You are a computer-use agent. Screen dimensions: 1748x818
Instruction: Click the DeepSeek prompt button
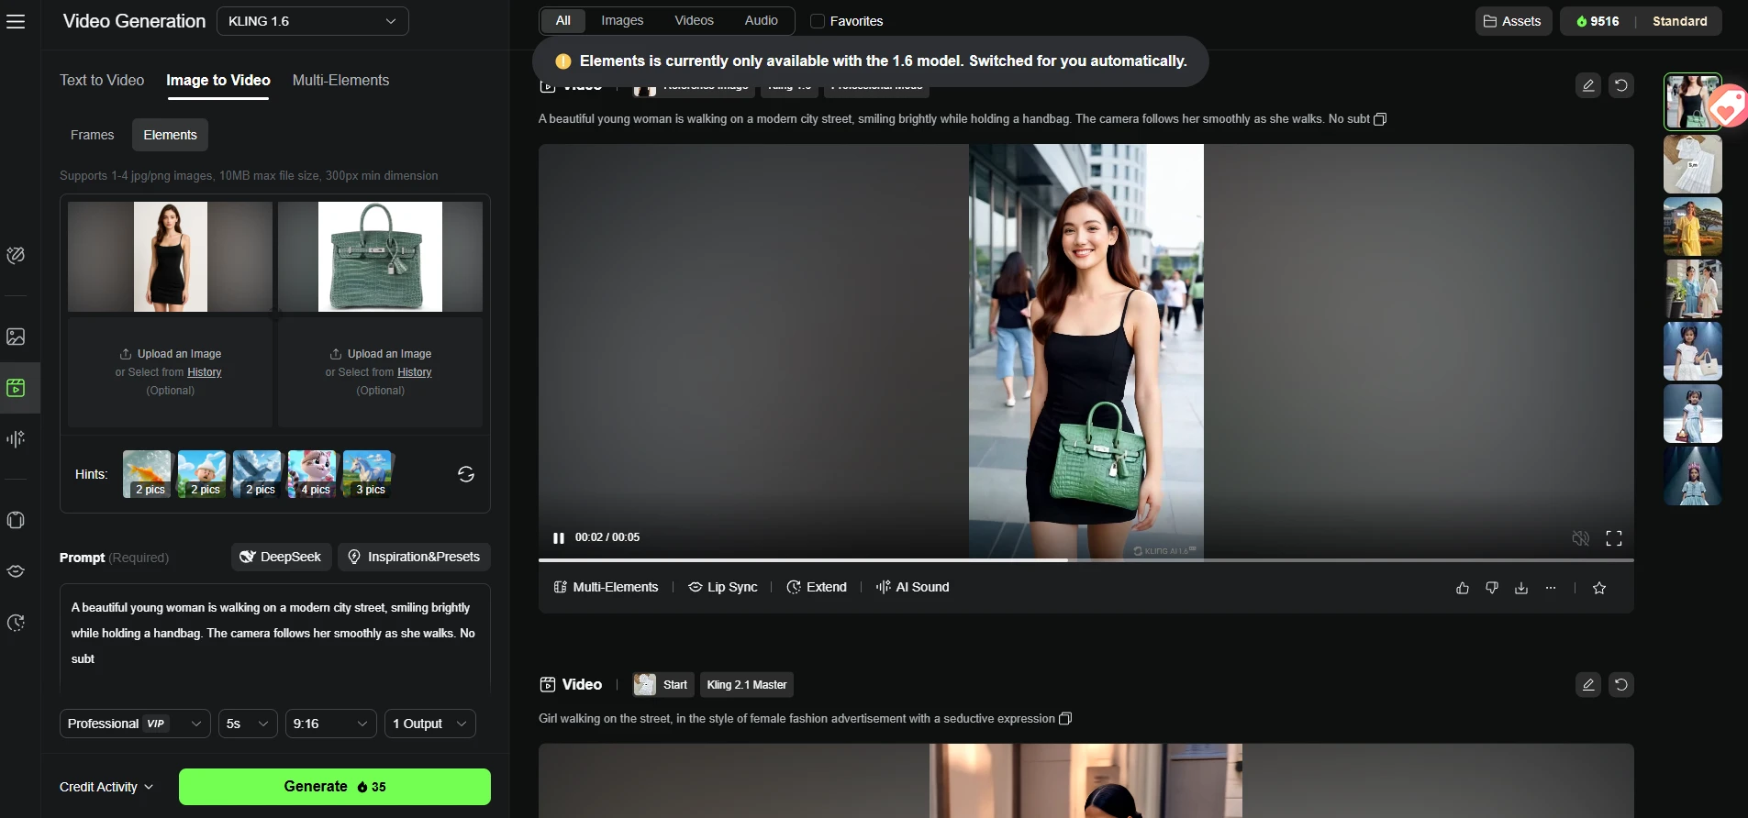[281, 557]
